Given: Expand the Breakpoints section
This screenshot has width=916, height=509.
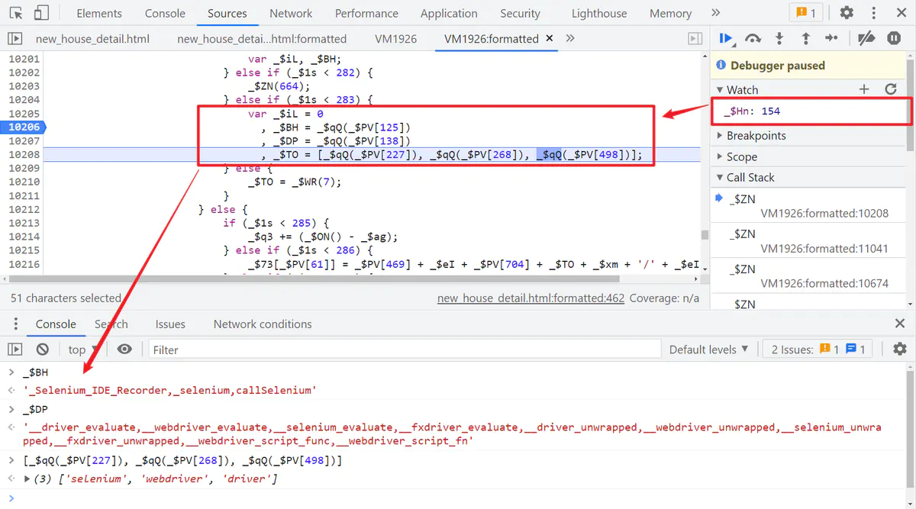Looking at the screenshot, I should coord(756,136).
